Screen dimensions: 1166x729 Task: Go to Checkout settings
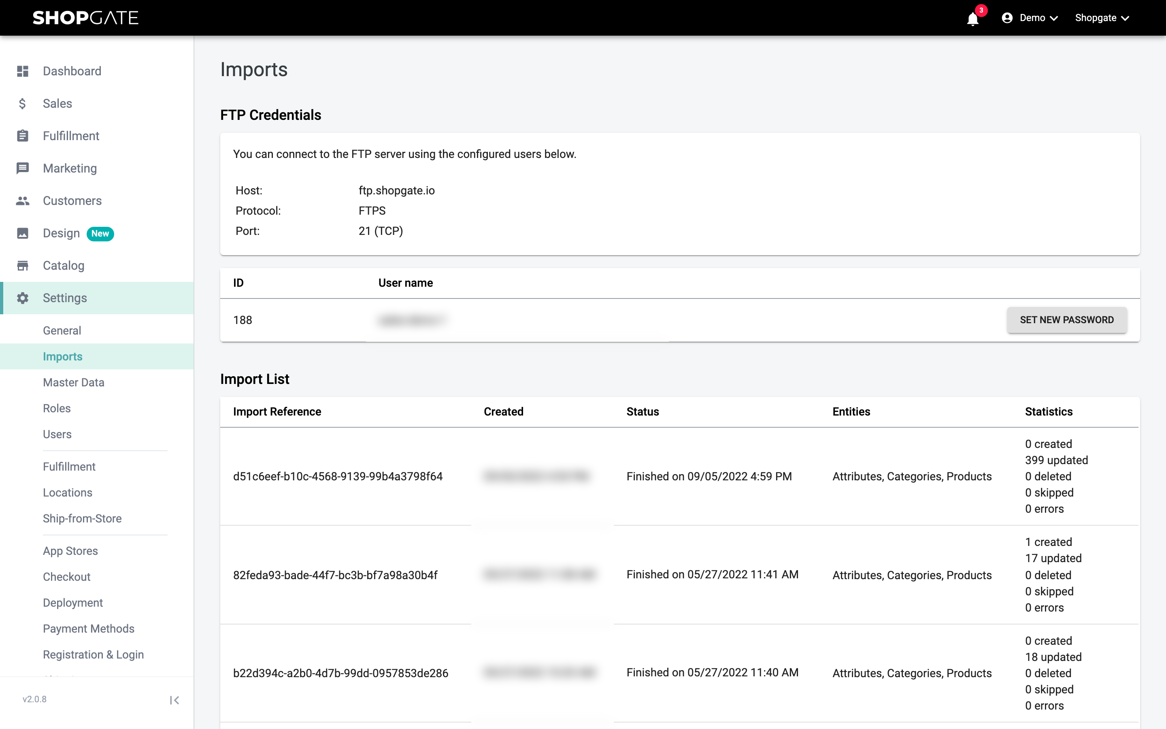coord(66,577)
